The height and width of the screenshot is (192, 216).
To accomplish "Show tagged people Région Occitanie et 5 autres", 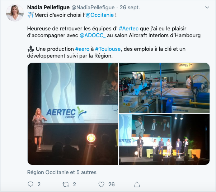I will tap(62, 172).
